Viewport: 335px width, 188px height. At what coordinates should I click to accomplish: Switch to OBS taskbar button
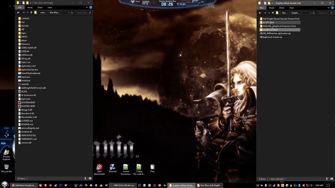point(122,185)
